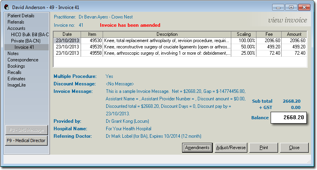Select Private (BA-CN) account
Screen dimensions: 317x170
click(x=26, y=41)
